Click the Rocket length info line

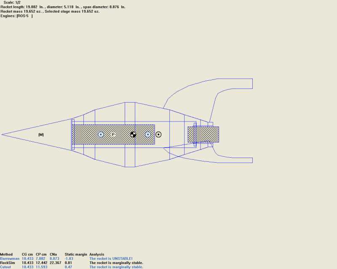62,7
